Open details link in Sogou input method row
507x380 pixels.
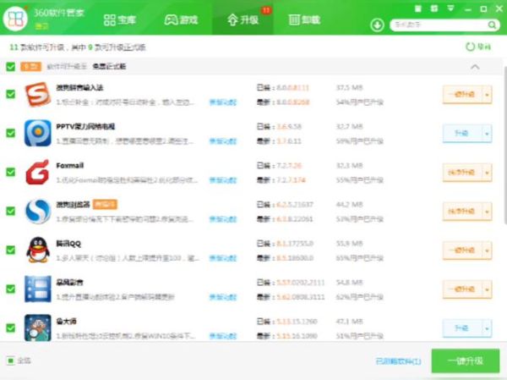[223, 102]
